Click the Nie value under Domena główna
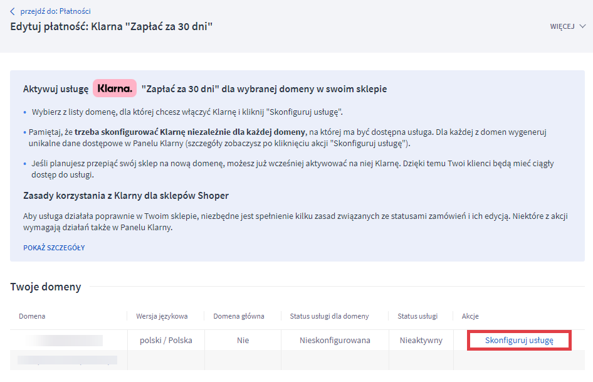 (x=243, y=341)
